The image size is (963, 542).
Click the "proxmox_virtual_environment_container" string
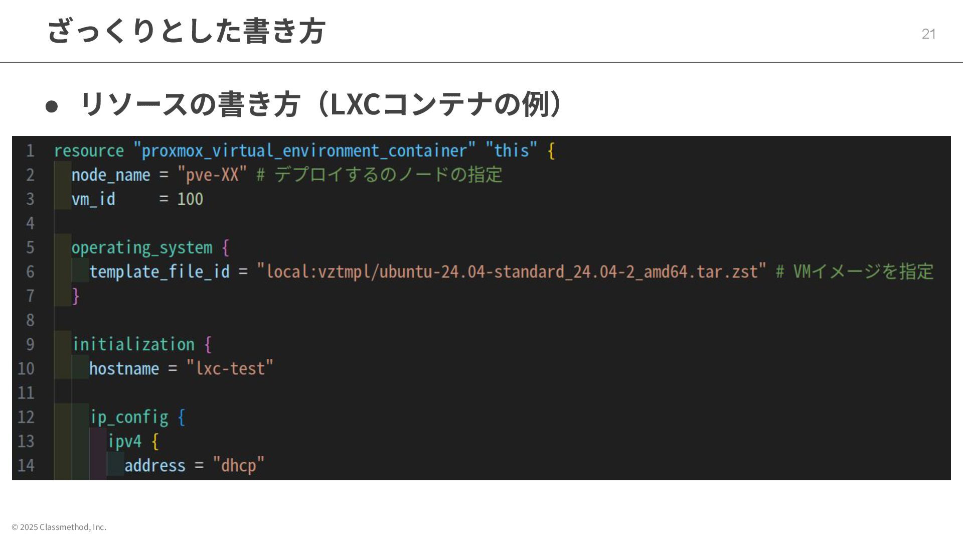click(x=304, y=151)
